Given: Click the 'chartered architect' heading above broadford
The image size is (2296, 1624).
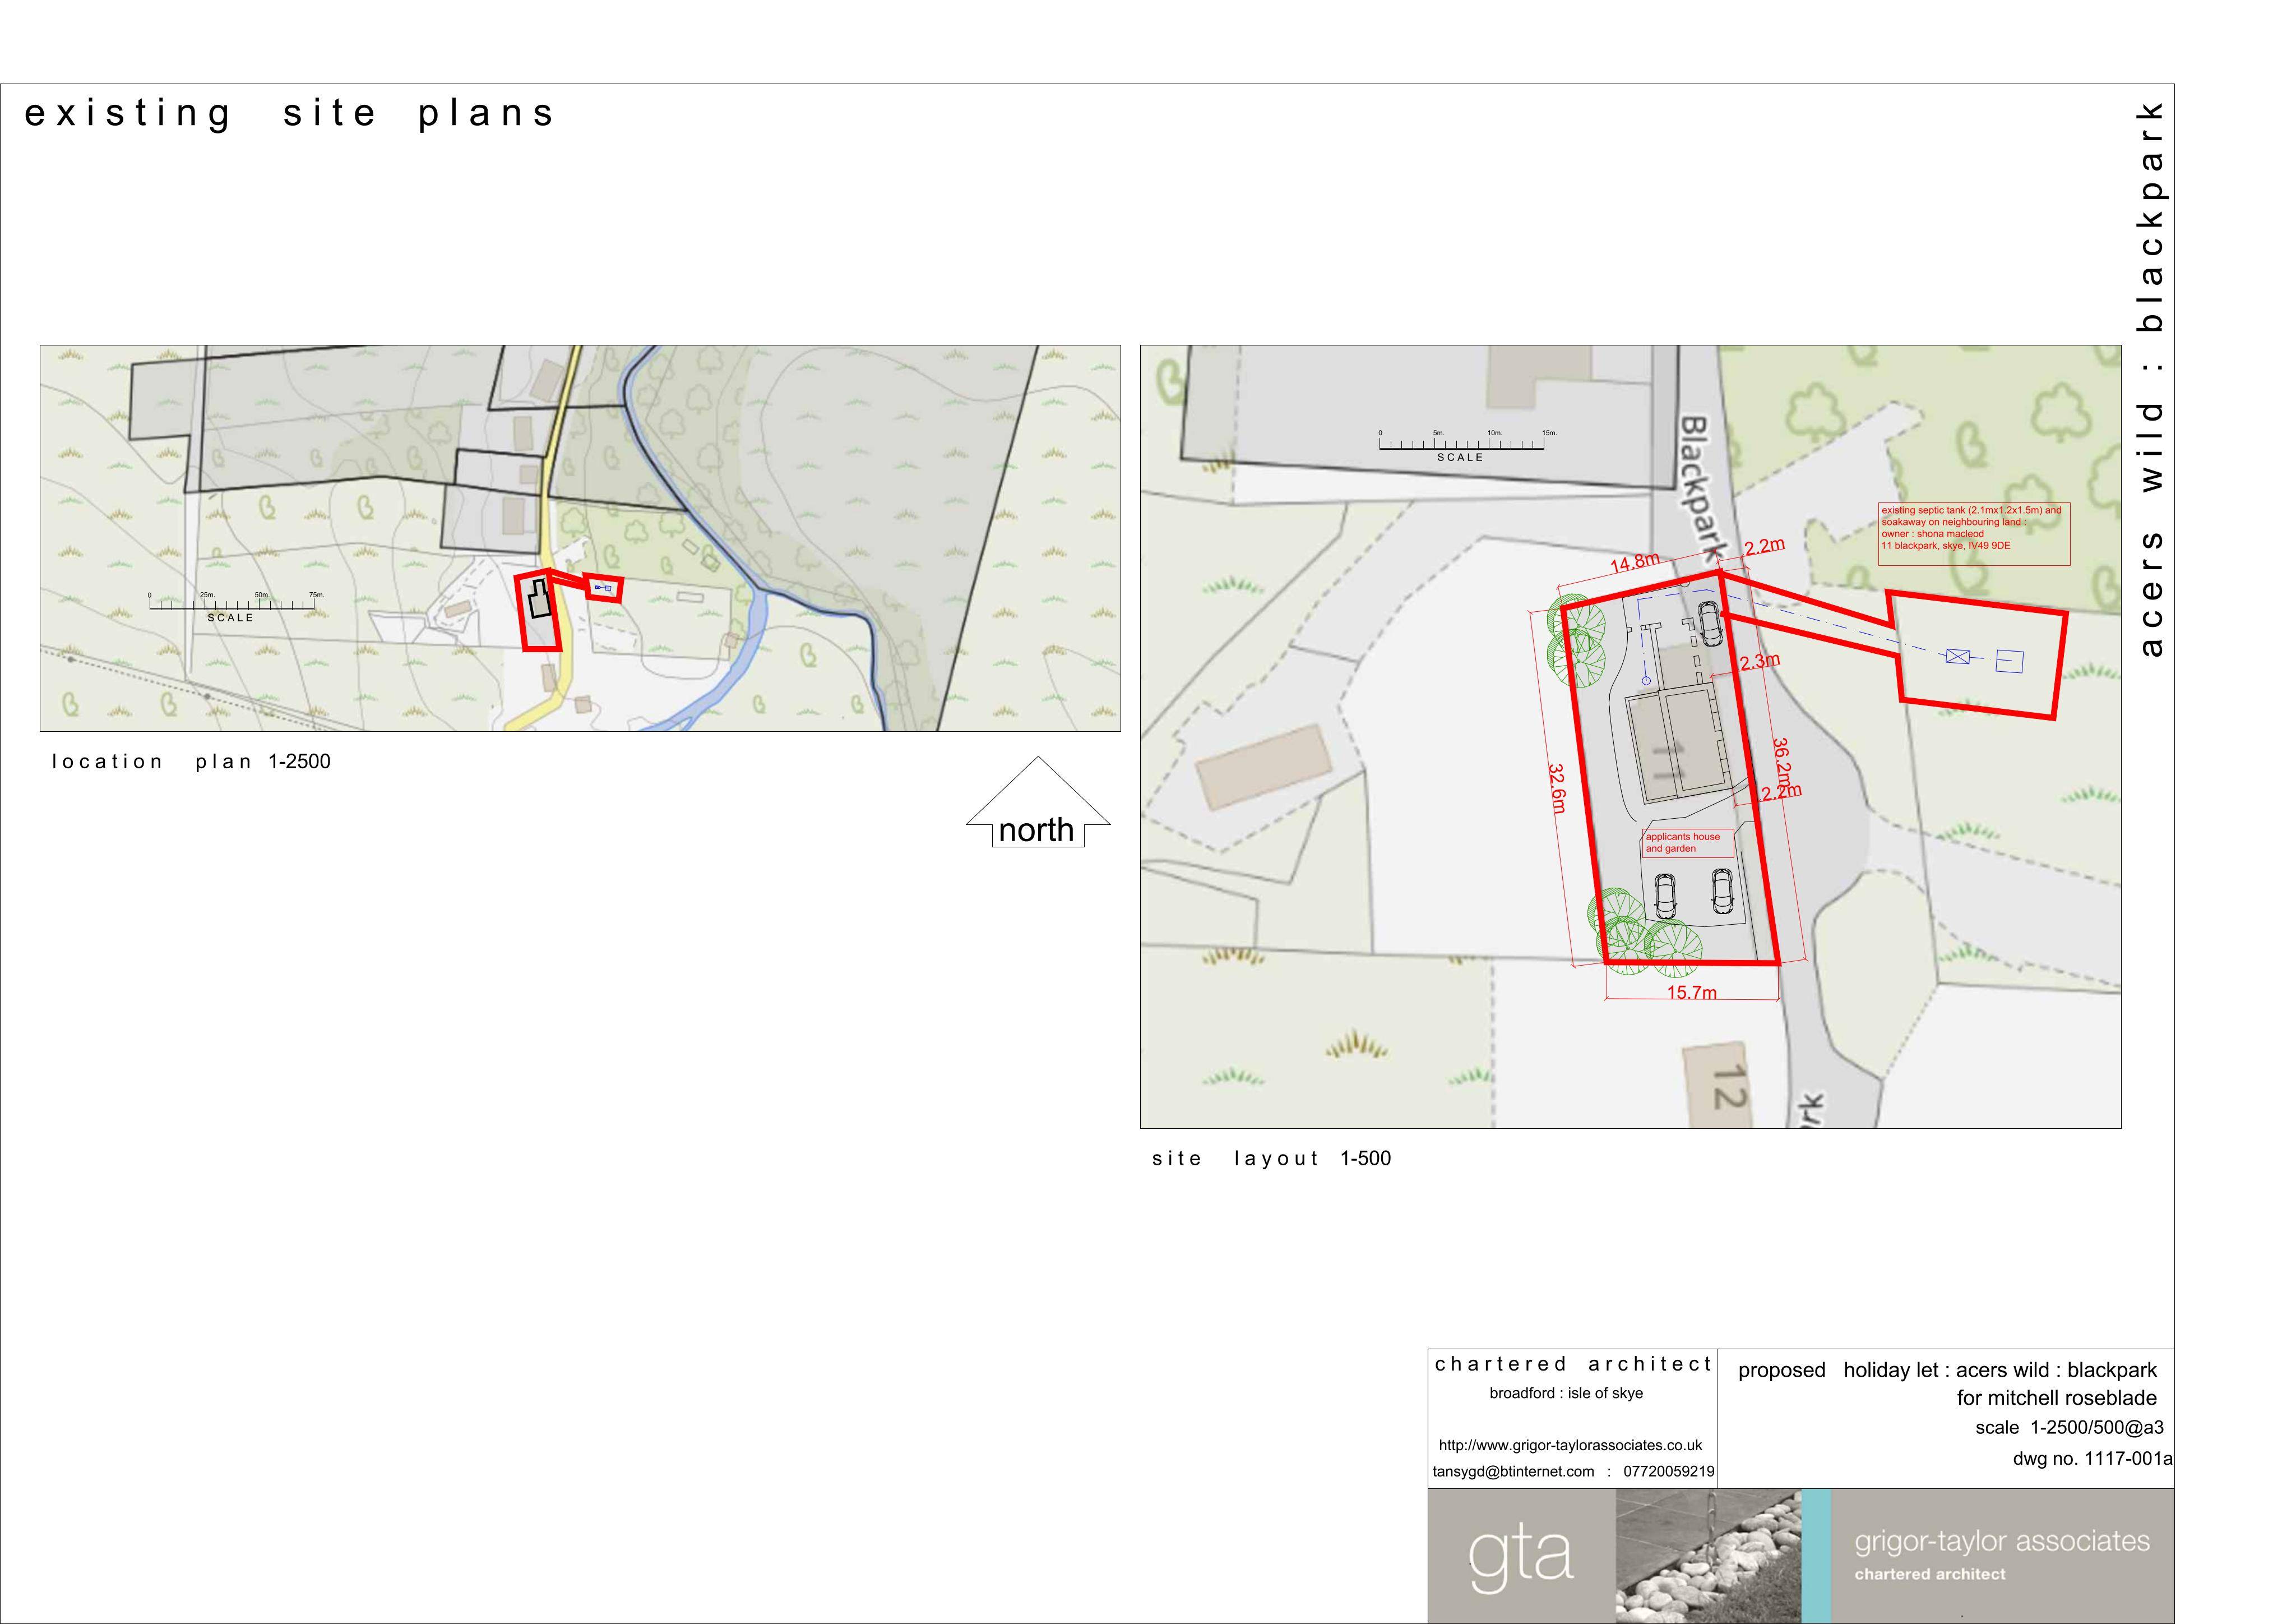Looking at the screenshot, I should click(1573, 1364).
